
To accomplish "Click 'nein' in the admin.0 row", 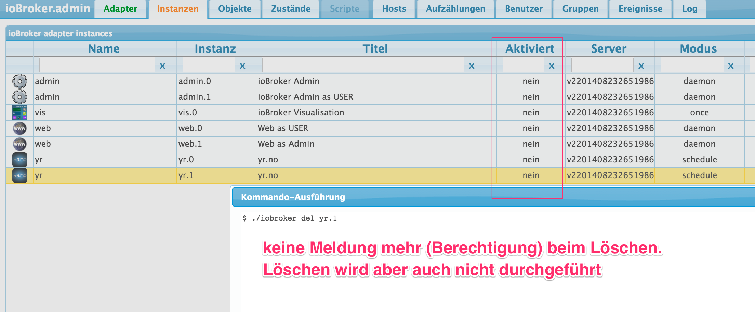I will click(x=531, y=81).
